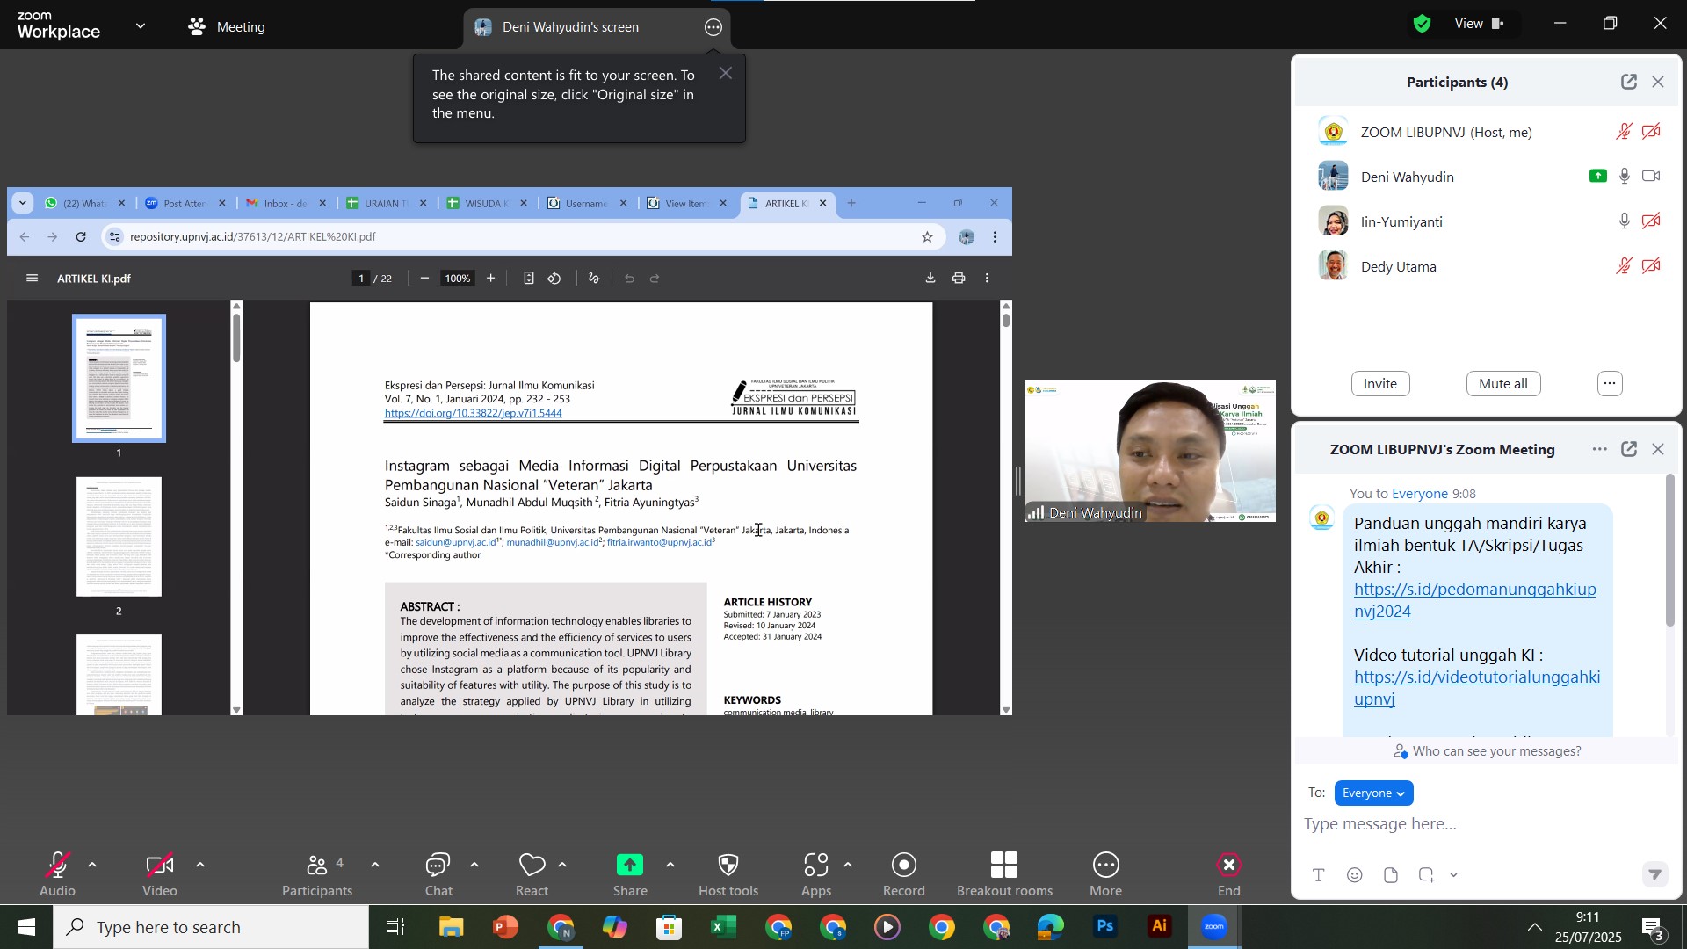Viewport: 1687px width, 949px height.
Task: Click the green encryption shield icon
Action: click(1423, 24)
